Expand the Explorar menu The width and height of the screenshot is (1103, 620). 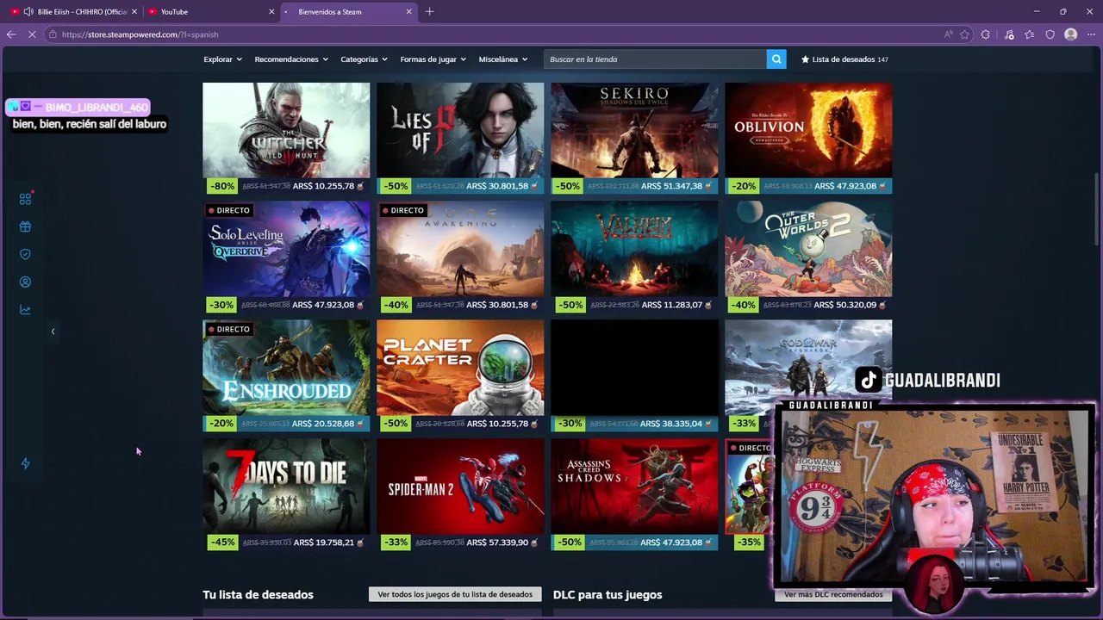click(x=222, y=59)
